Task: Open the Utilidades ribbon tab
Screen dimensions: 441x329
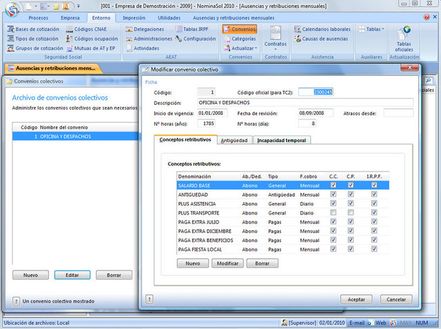Action: 169,17
